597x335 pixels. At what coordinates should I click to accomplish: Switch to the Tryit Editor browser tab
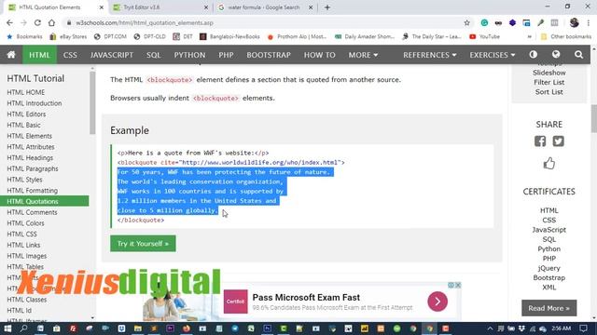click(160, 7)
